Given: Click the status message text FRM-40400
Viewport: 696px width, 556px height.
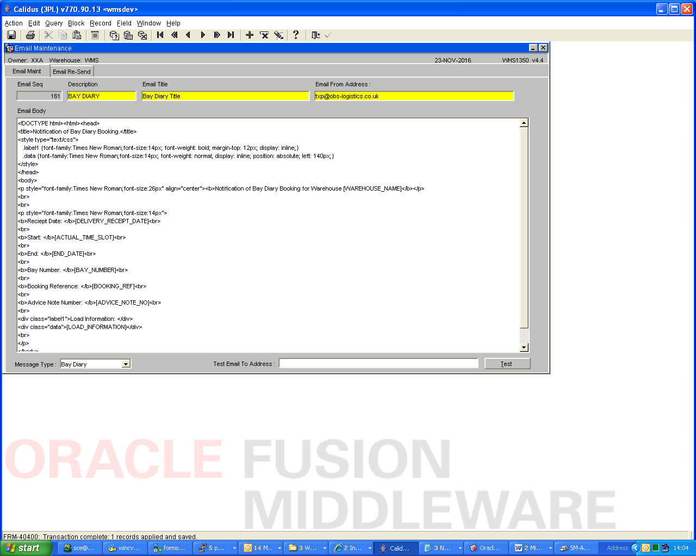Looking at the screenshot, I should pos(100,536).
